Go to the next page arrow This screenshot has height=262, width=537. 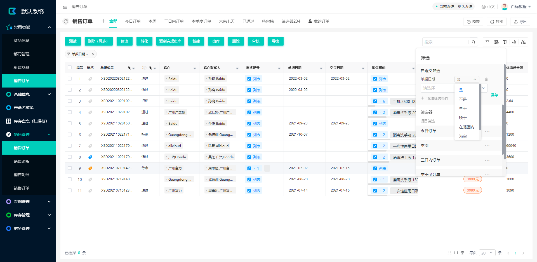[523, 253]
